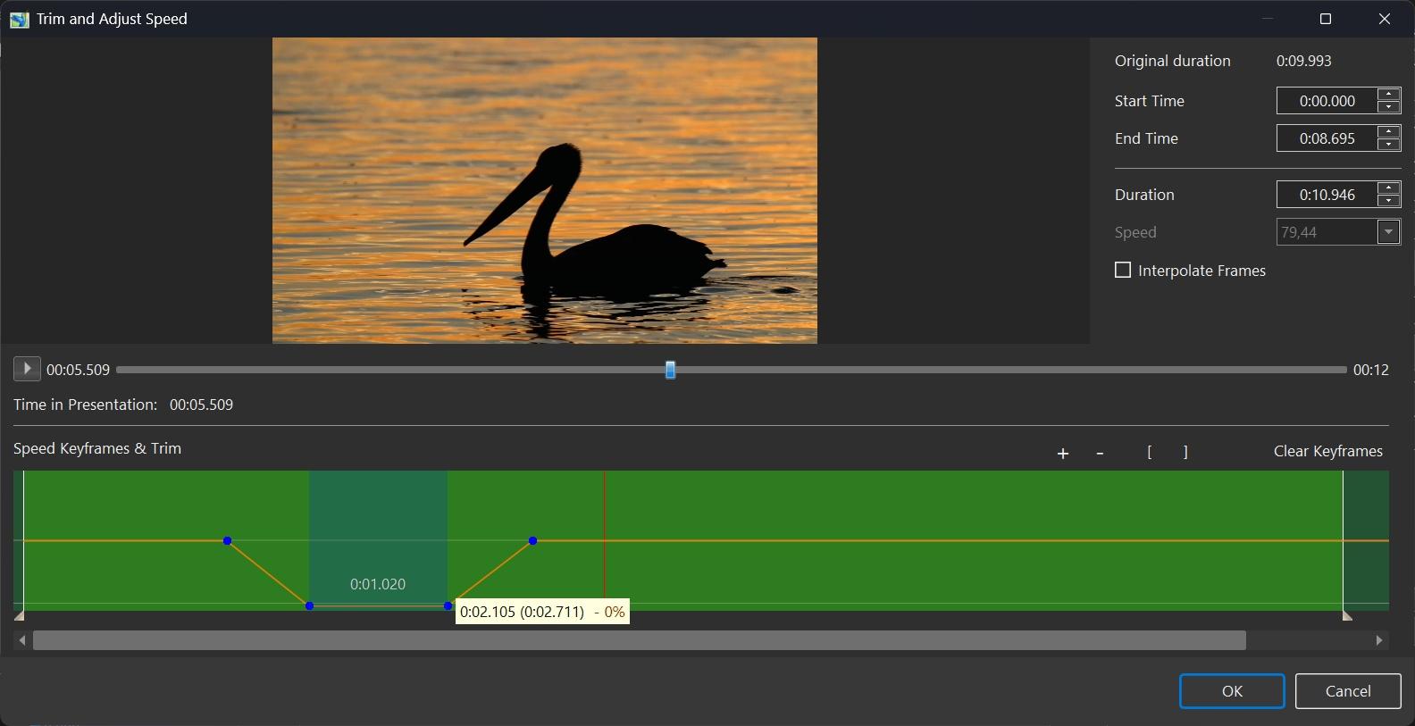Enable the Interpolate Frames checkbox
Image resolution: width=1415 pixels, height=726 pixels.
coord(1123,270)
